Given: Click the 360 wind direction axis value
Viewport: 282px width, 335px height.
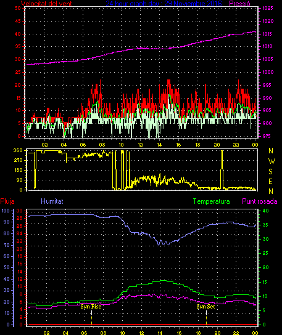Looking at the screenshot, I should (x=18, y=150).
